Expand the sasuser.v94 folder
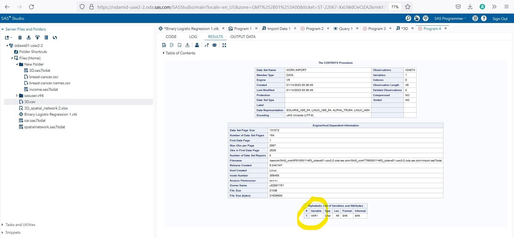Image resolution: width=514 pixels, height=238 pixels. [x=17, y=96]
